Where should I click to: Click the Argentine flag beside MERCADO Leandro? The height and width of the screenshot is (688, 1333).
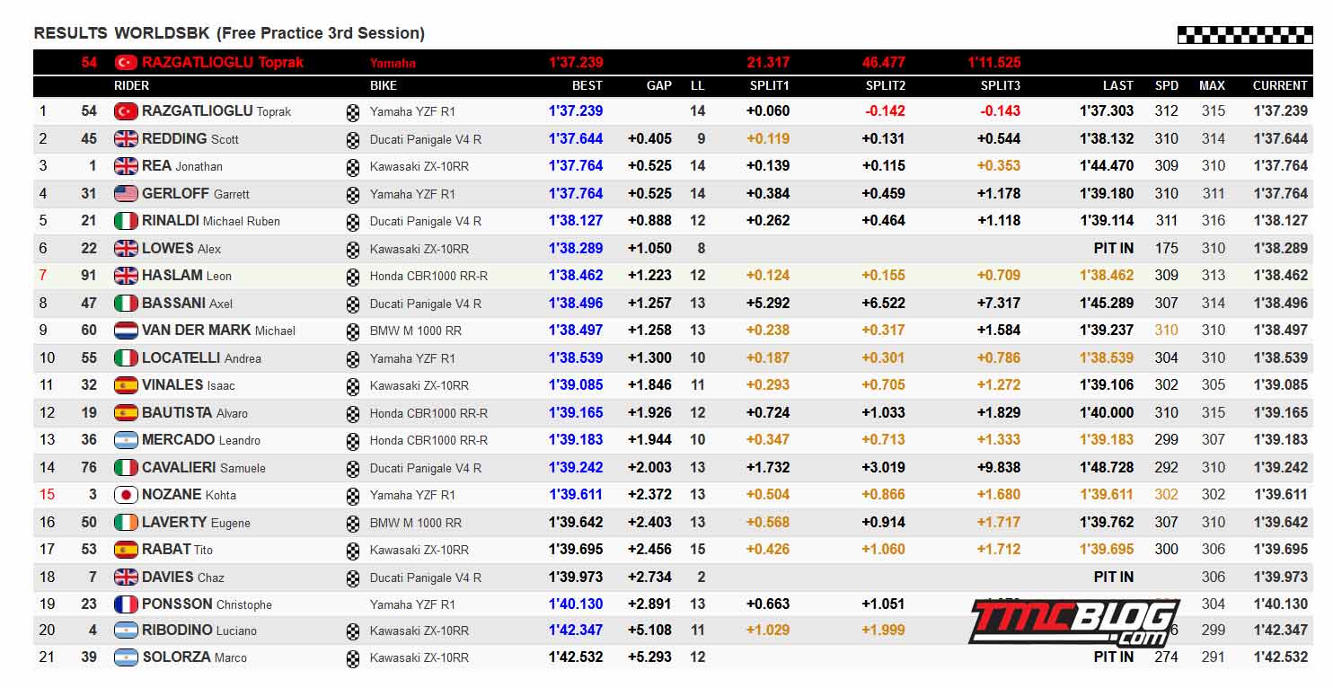click(126, 440)
